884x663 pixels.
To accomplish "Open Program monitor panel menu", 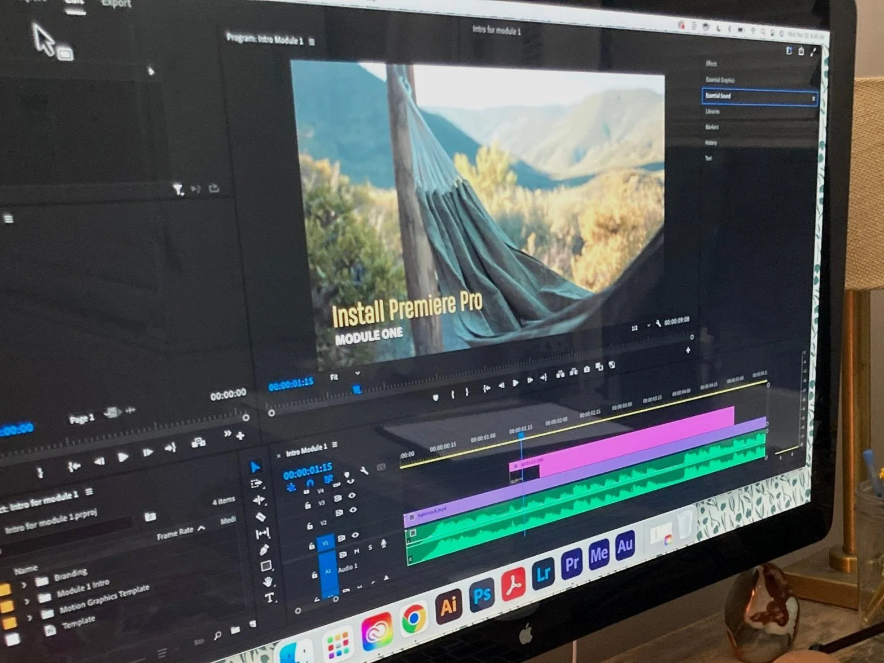I will [x=312, y=42].
